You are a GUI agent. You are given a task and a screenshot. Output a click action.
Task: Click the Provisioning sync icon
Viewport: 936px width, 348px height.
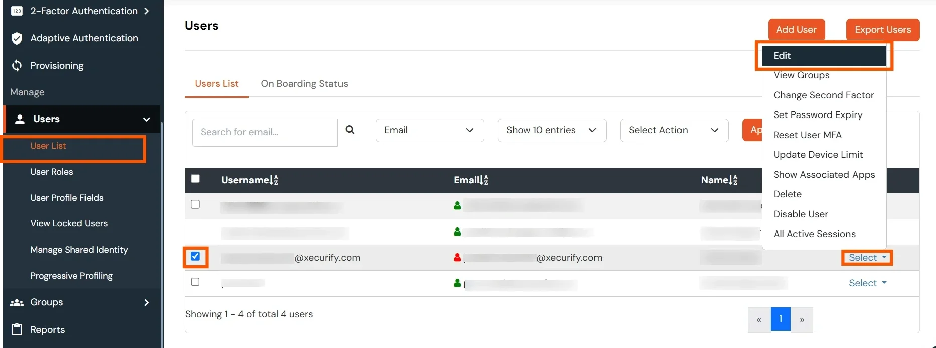pyautogui.click(x=17, y=65)
